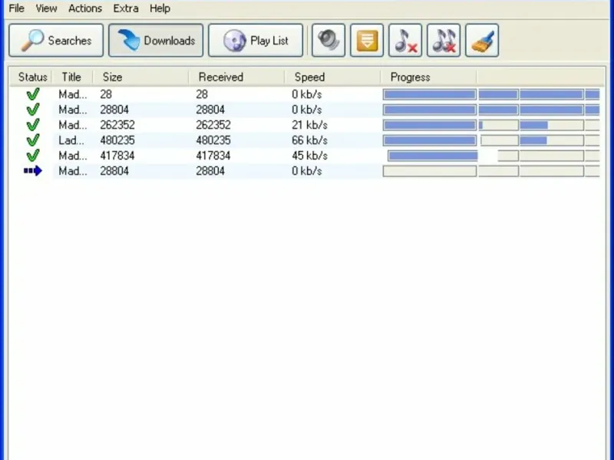This screenshot has height=460, width=614.
Task: Click the blue arrow status icon
Action: pyautogui.click(x=33, y=171)
